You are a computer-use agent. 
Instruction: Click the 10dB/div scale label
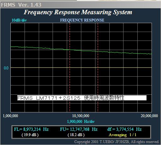pos(19,20)
